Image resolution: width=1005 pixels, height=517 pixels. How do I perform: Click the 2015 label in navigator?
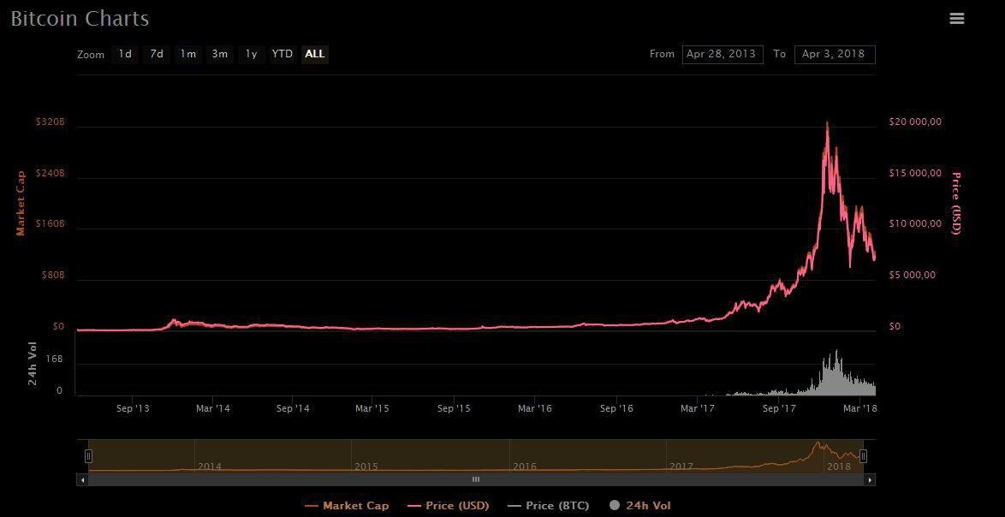[366, 466]
